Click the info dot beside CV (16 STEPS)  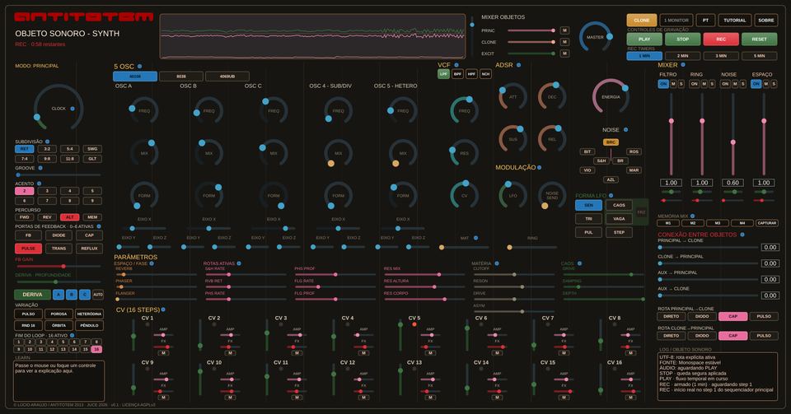[x=163, y=309]
